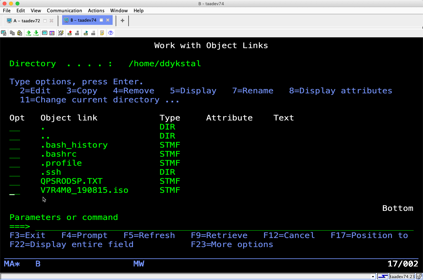
Task: Add a new session tab with plus
Action: (x=122, y=21)
